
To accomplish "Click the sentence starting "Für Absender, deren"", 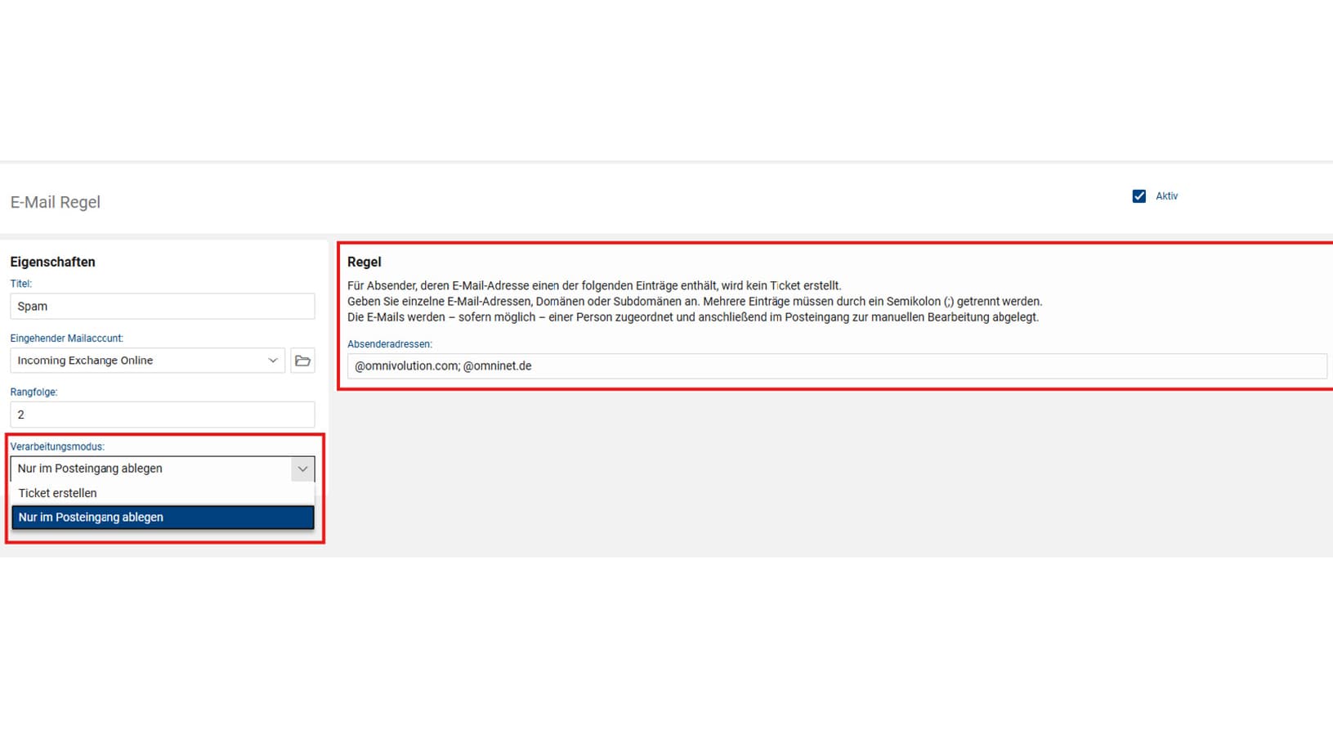I will [594, 285].
